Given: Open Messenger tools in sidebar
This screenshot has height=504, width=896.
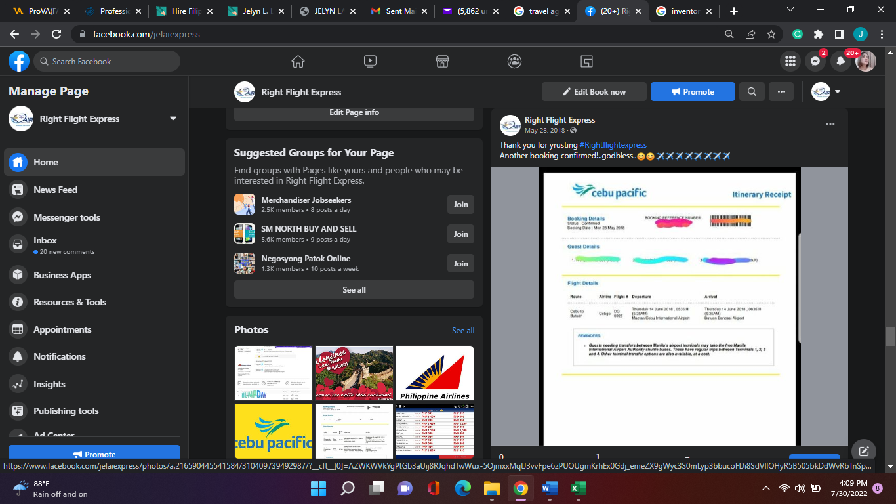Looking at the screenshot, I should click(94, 217).
